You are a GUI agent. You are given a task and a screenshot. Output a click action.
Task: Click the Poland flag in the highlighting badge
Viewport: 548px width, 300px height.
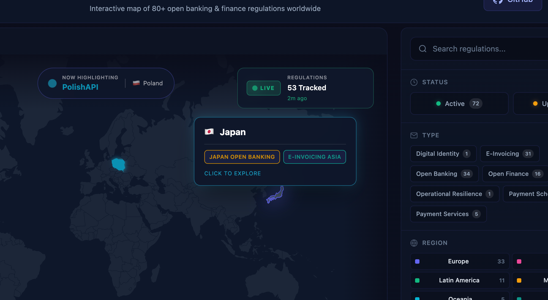click(x=136, y=83)
